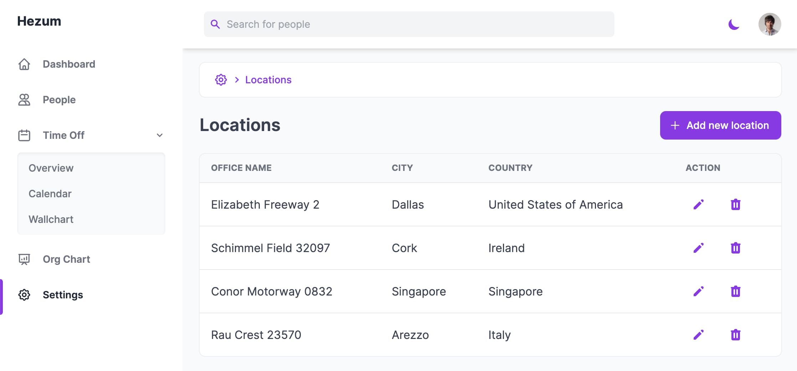797x371 pixels.
Task: Click the COUNTRY column header
Action: click(510, 168)
